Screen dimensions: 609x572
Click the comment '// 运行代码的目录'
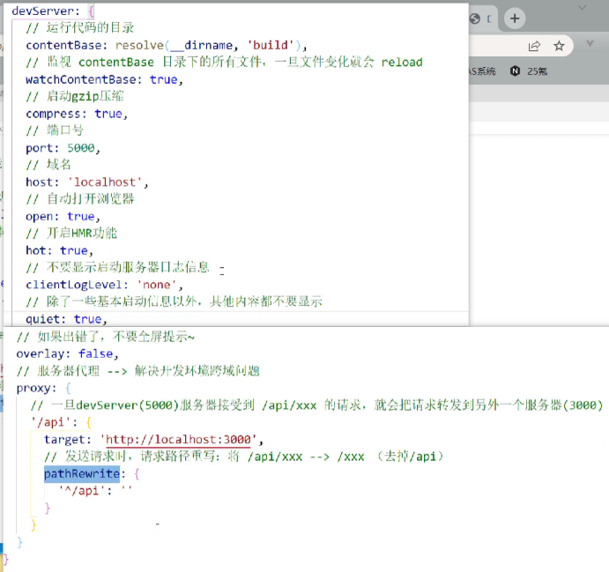pyautogui.click(x=79, y=27)
